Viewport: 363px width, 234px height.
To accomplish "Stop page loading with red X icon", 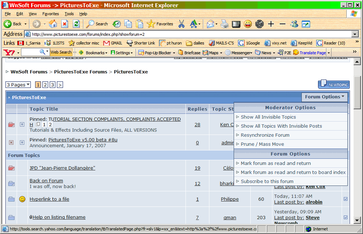I will 65,24.
